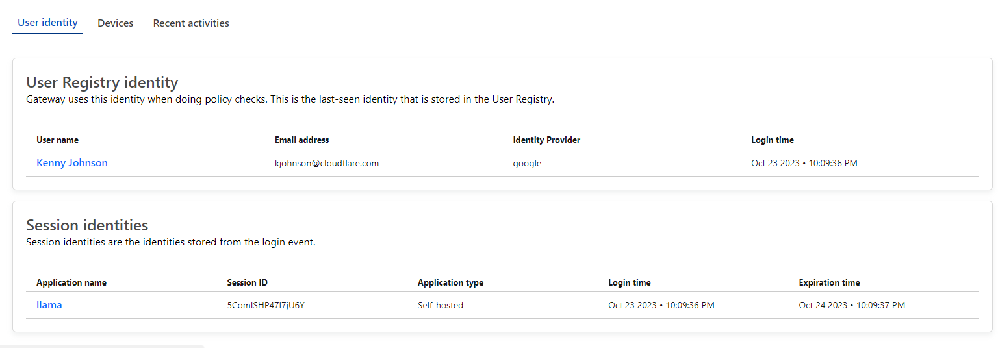The width and height of the screenshot is (998, 348).
Task: Open the llama application link
Action: 49,305
